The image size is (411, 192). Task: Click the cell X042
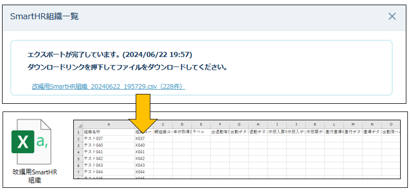click(144, 159)
